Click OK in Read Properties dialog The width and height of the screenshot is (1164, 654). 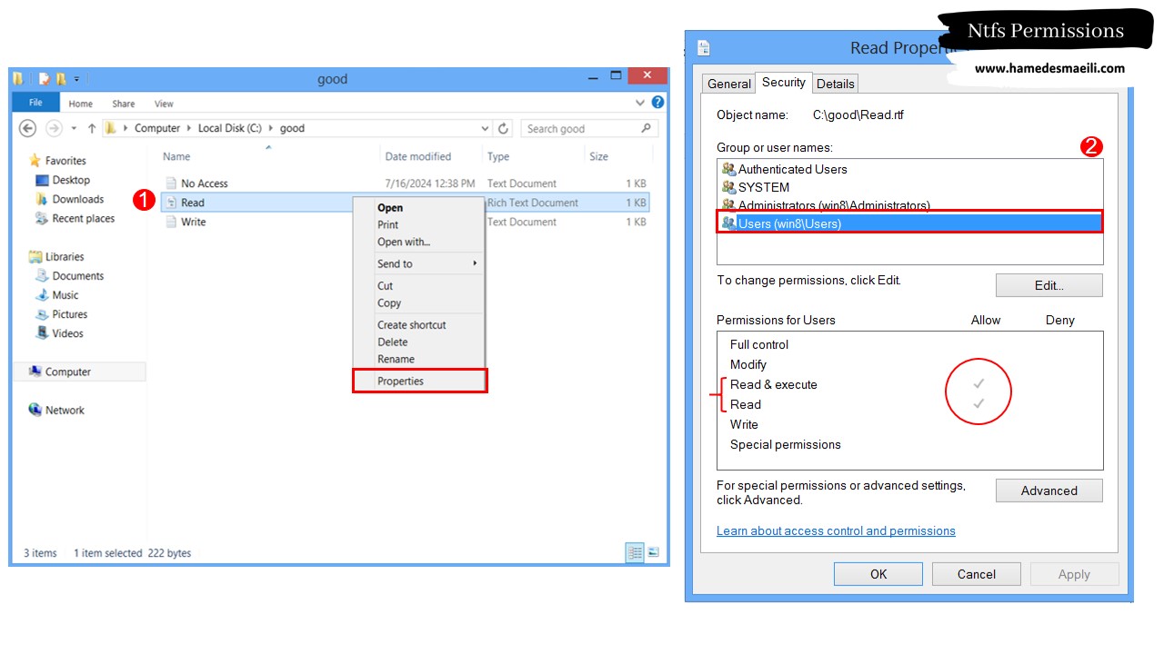tap(878, 574)
